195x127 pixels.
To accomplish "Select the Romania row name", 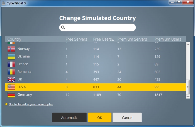I will [24, 72].
